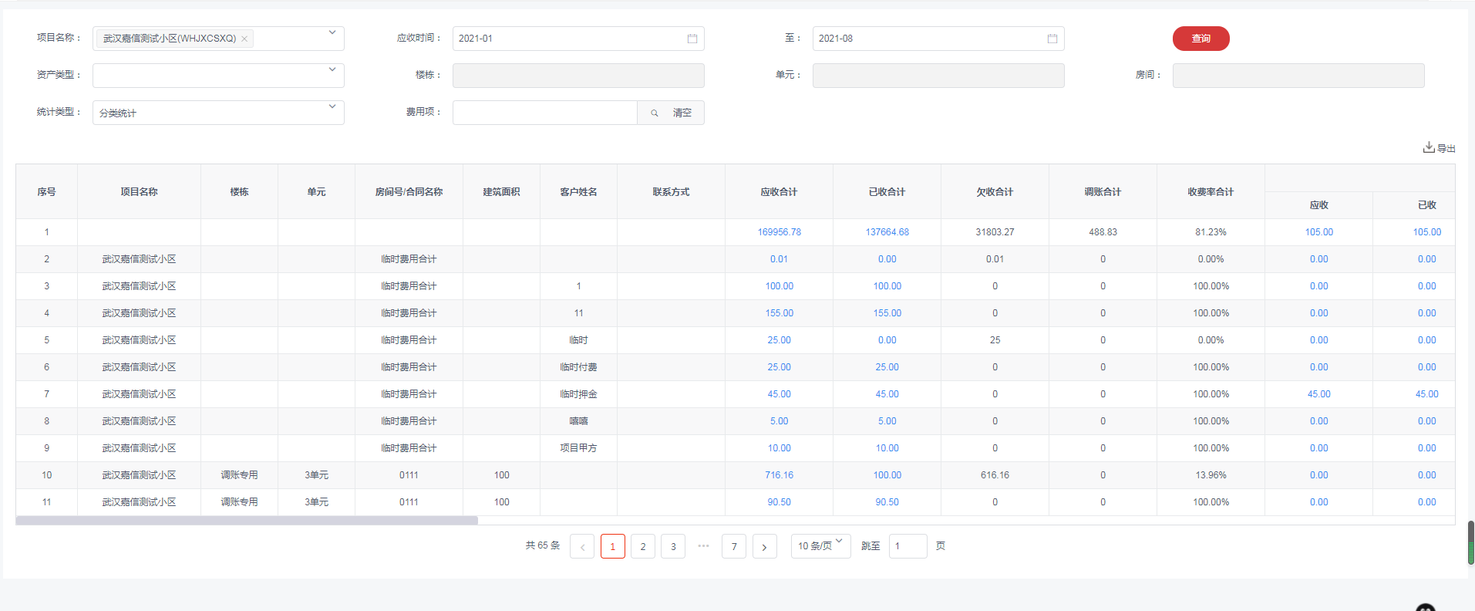Expand the 统计类型 分类统计 dropdown
The width and height of the screenshot is (1475, 611).
point(332,107)
